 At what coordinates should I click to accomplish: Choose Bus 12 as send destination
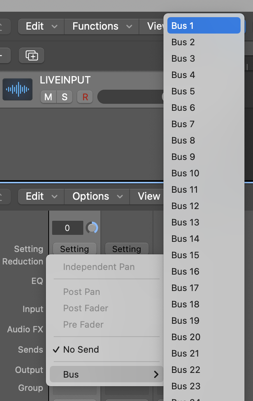coord(185,206)
